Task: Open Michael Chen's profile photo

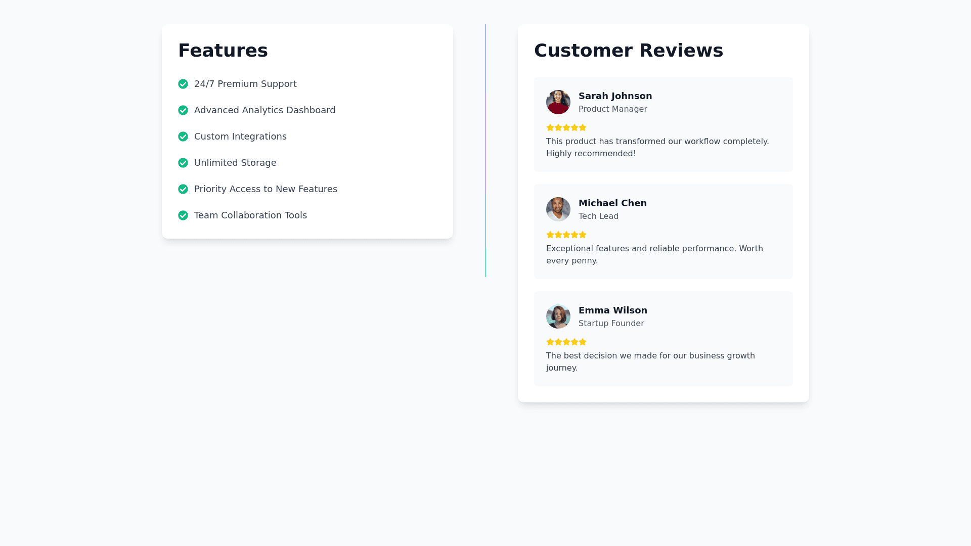Action: click(558, 209)
